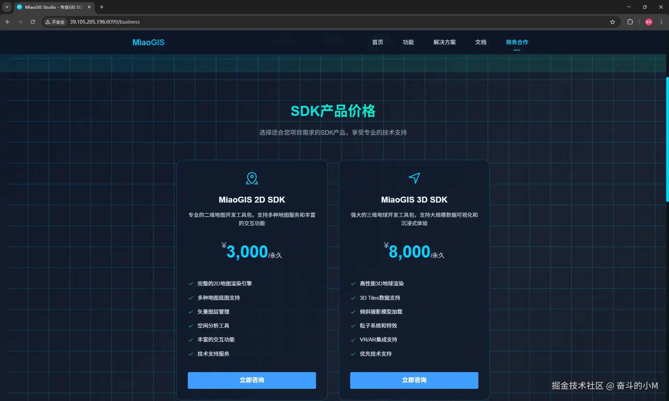The height and width of the screenshot is (401, 669).
Task: Click 立即咨询 button for 3D SDK
Action: point(414,380)
